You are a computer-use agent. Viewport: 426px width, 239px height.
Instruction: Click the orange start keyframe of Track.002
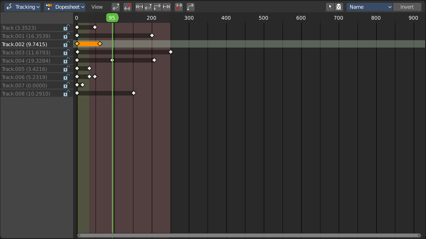[77, 44]
